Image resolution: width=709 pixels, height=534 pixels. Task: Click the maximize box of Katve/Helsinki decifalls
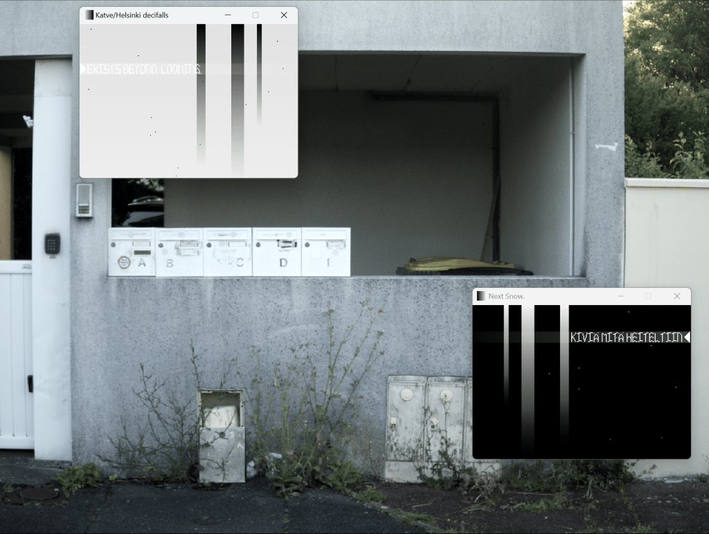click(255, 15)
